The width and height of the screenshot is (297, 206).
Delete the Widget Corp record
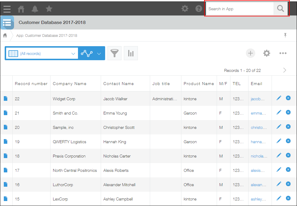point(288,98)
